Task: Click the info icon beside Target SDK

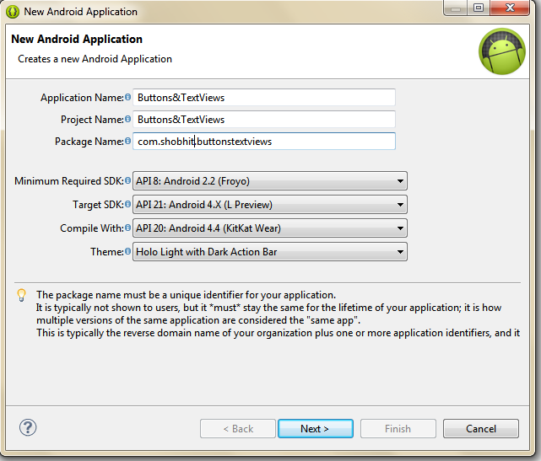Action: point(127,204)
